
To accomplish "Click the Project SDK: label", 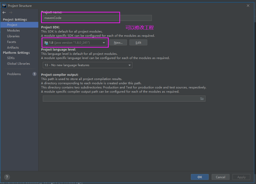I will [50, 27].
